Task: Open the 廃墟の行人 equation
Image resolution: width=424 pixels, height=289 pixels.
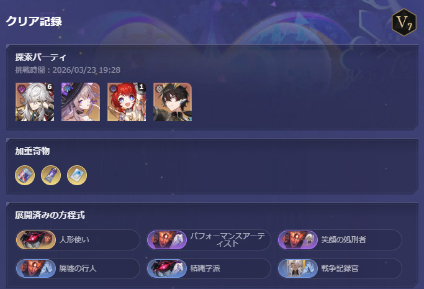Action: click(x=78, y=268)
